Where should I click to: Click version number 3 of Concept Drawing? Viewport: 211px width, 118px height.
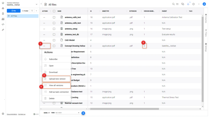point(144,46)
